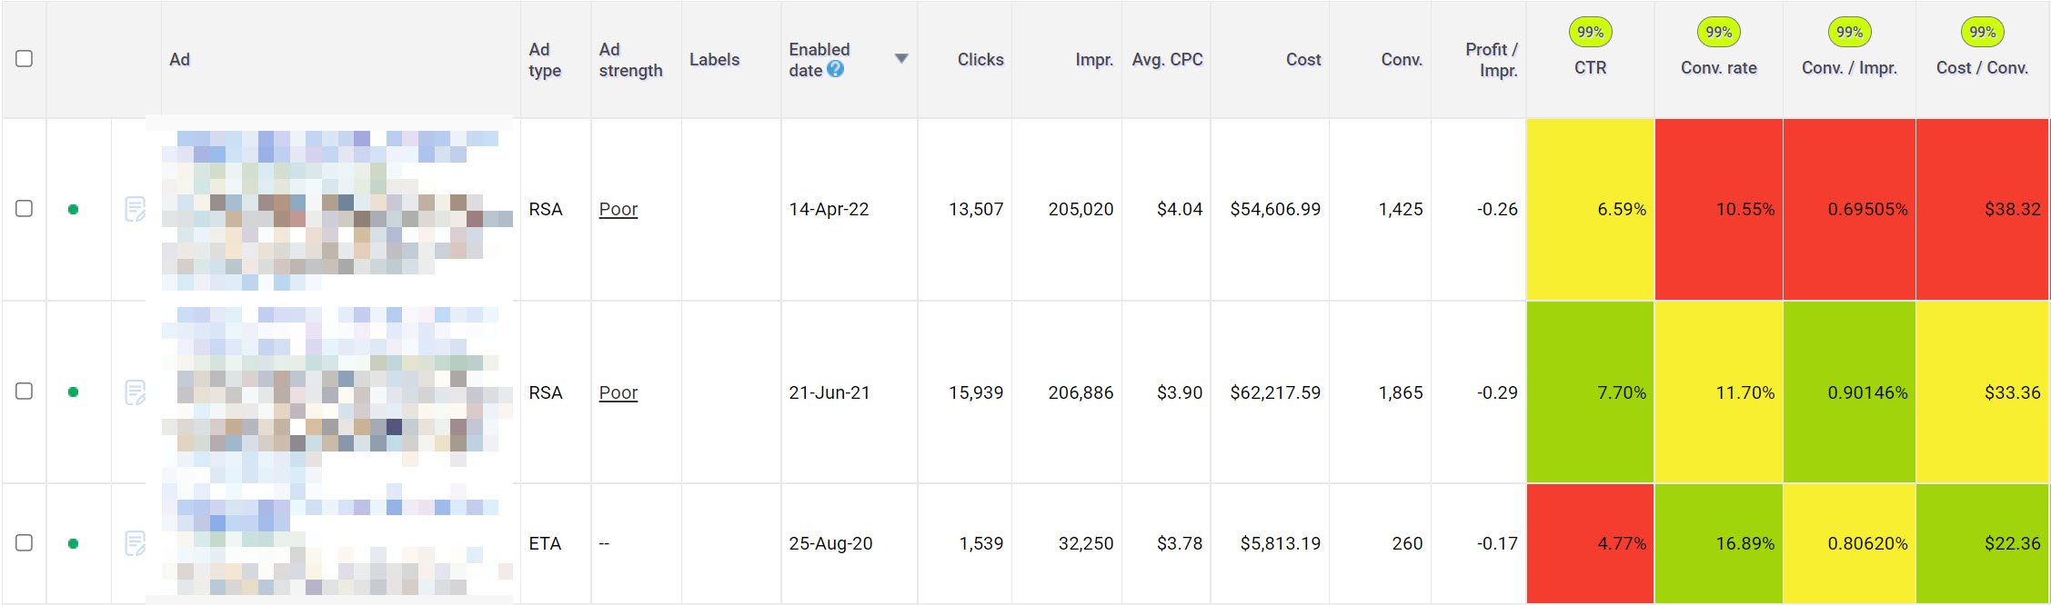Click the Enabled date help icon
The image size is (2051, 605).
pos(835,69)
